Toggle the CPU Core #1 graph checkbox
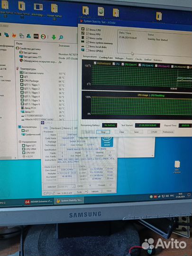The width and height of the screenshot is (192, 256). click(x=123, y=64)
